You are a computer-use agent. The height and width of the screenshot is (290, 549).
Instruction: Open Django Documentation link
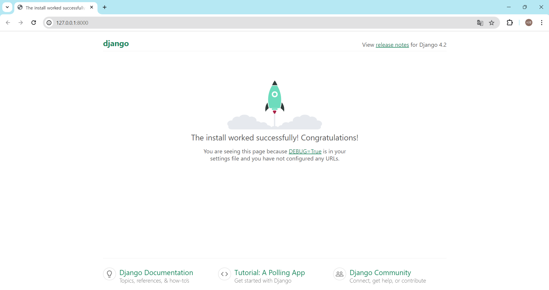(x=156, y=273)
